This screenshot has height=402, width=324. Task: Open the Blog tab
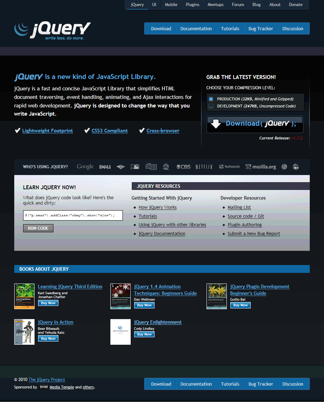257,5
